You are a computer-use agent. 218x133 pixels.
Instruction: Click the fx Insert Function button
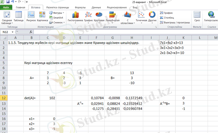(31, 32)
